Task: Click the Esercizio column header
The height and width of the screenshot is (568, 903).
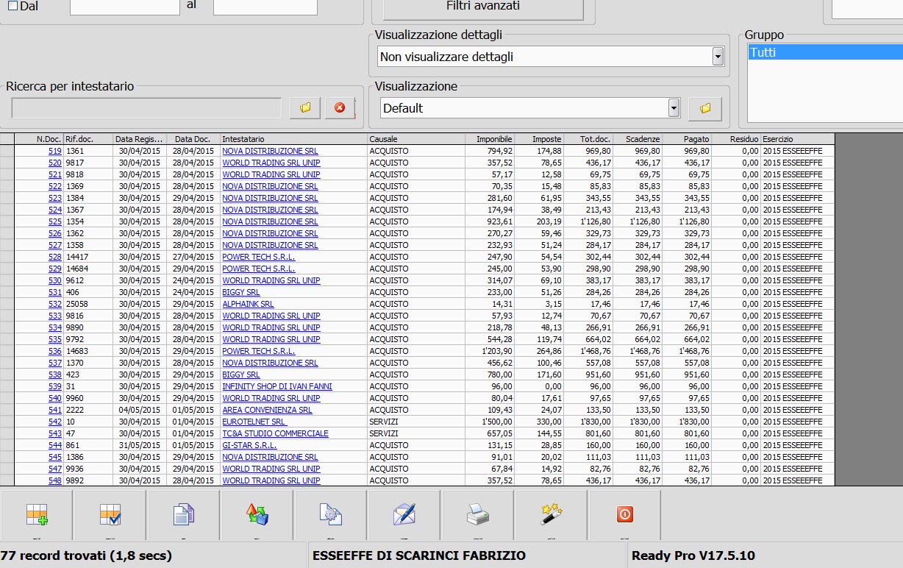Action: pos(798,139)
